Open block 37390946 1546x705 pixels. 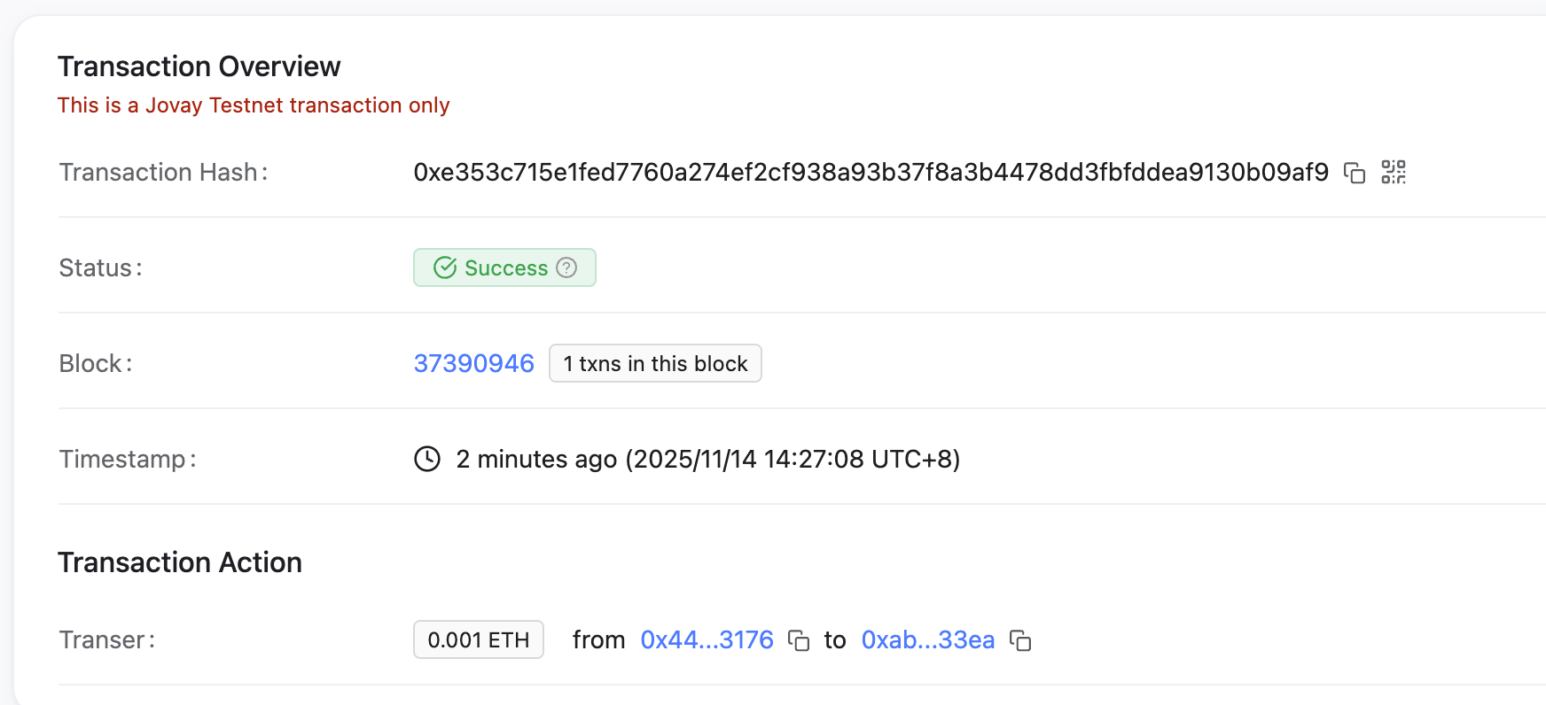(473, 363)
